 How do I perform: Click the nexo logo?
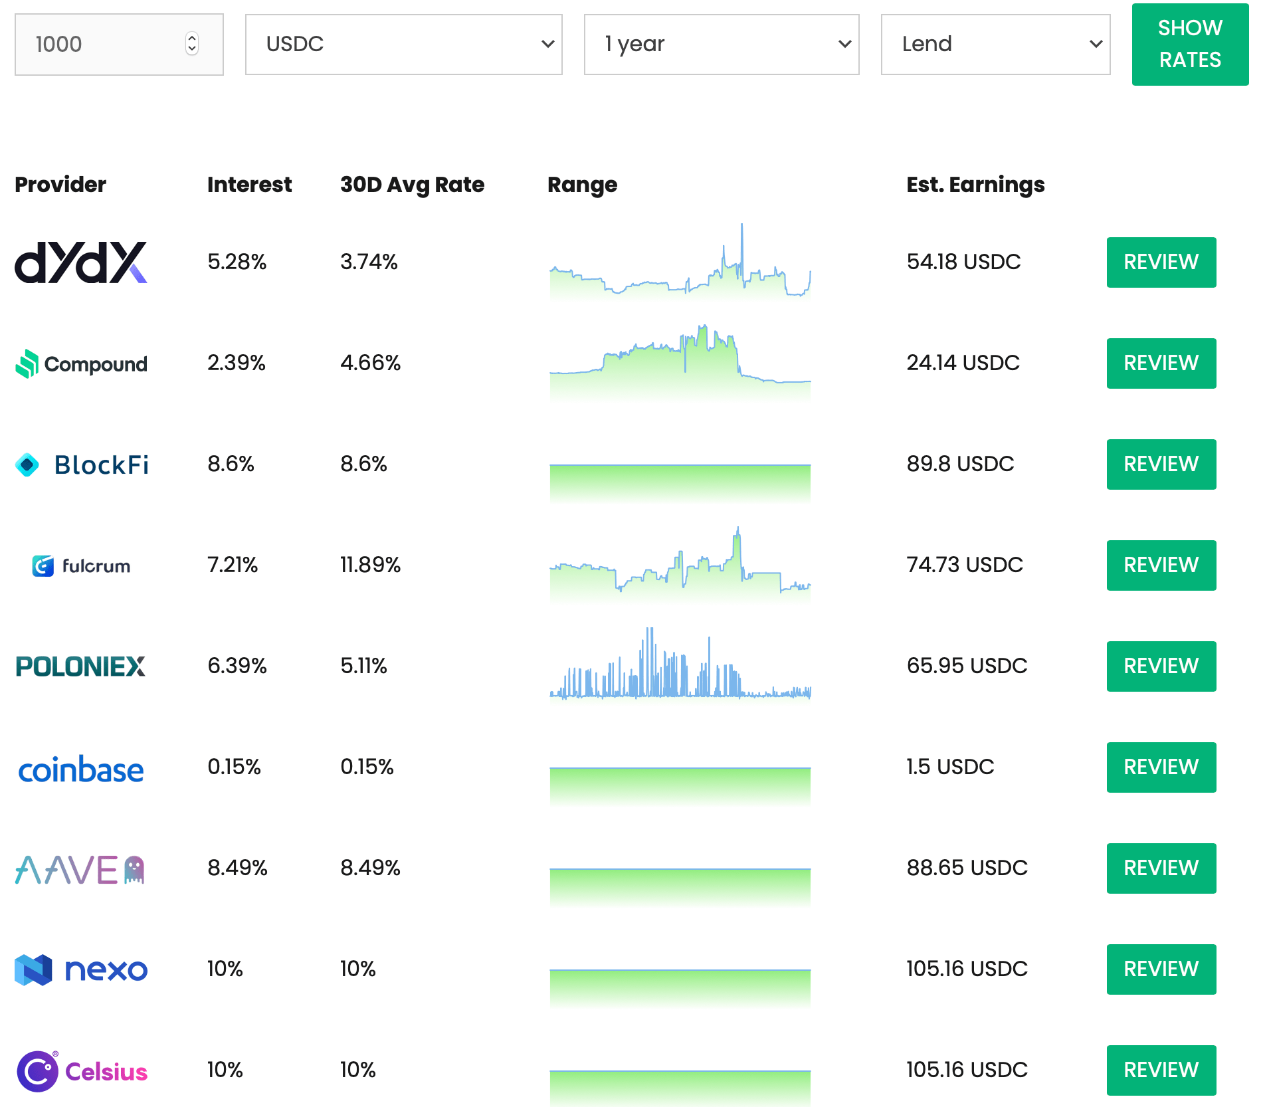point(81,970)
